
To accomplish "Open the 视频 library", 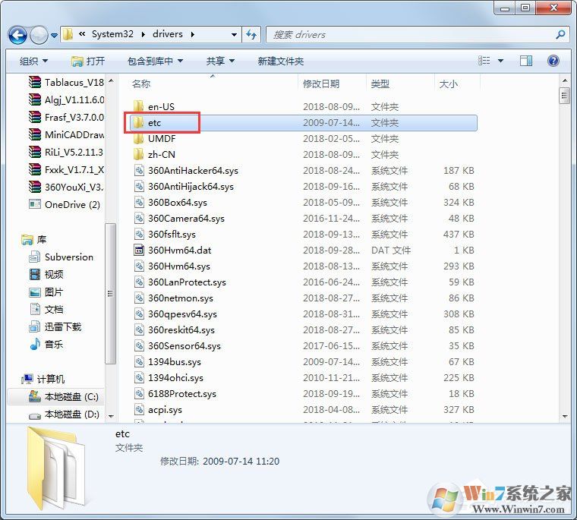I will tap(46, 274).
